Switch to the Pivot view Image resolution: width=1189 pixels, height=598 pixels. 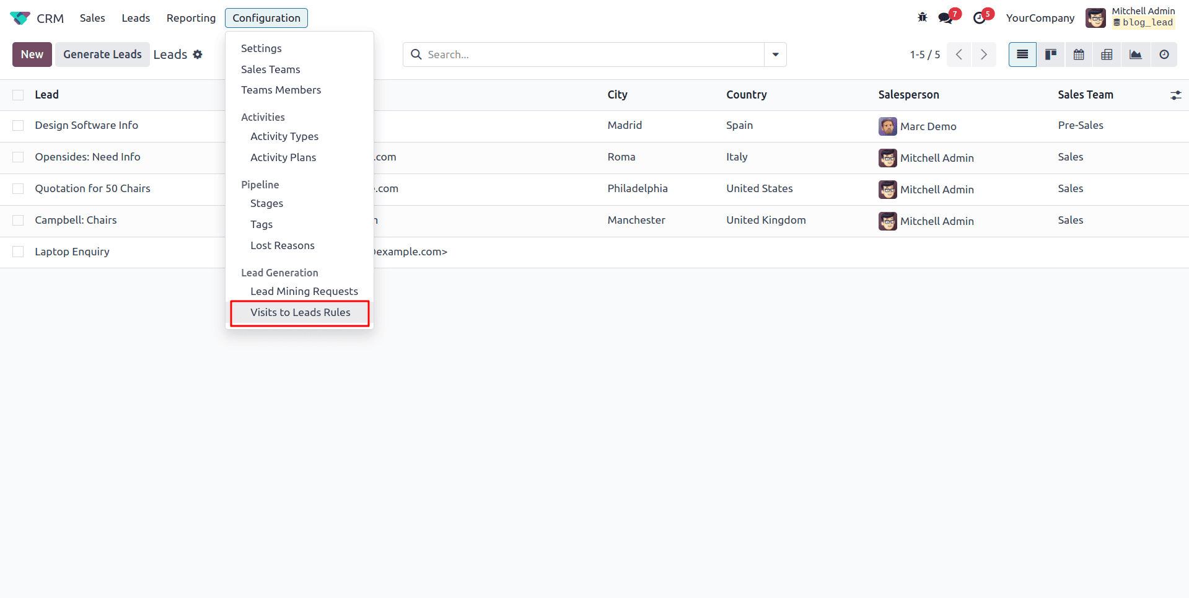click(1107, 55)
